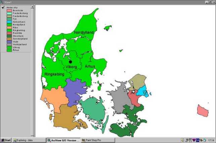Click the DA keyboard language tray indicator
216x143 pixels.
pos(198,140)
